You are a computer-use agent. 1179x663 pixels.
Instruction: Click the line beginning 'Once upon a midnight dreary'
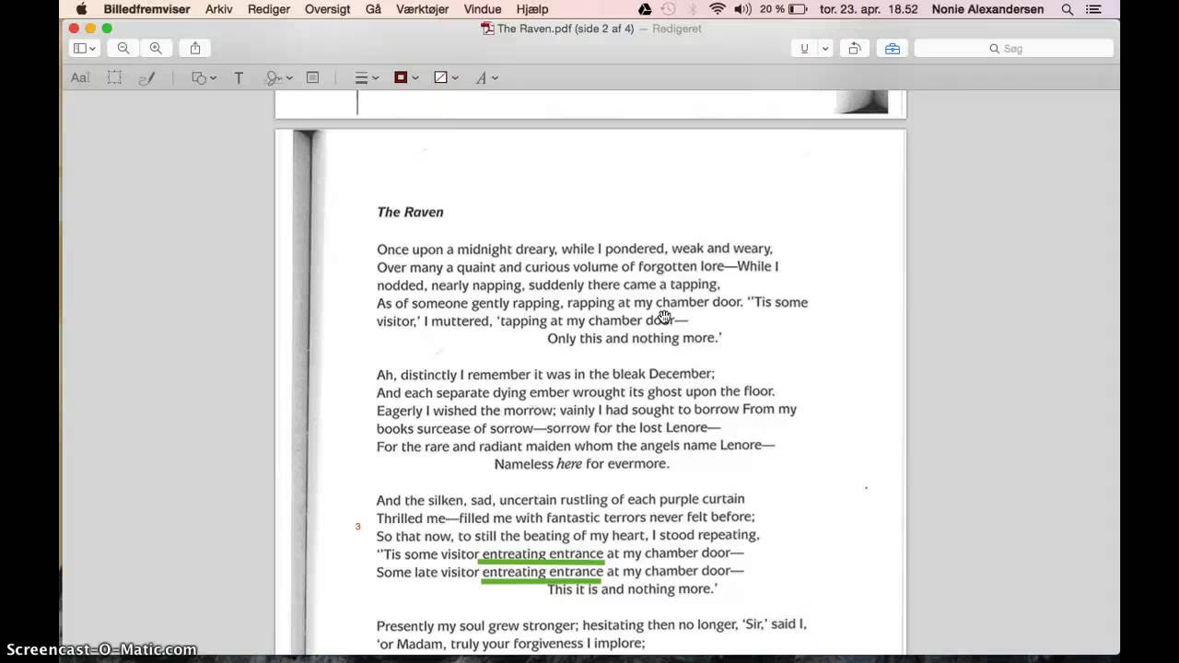tap(575, 249)
